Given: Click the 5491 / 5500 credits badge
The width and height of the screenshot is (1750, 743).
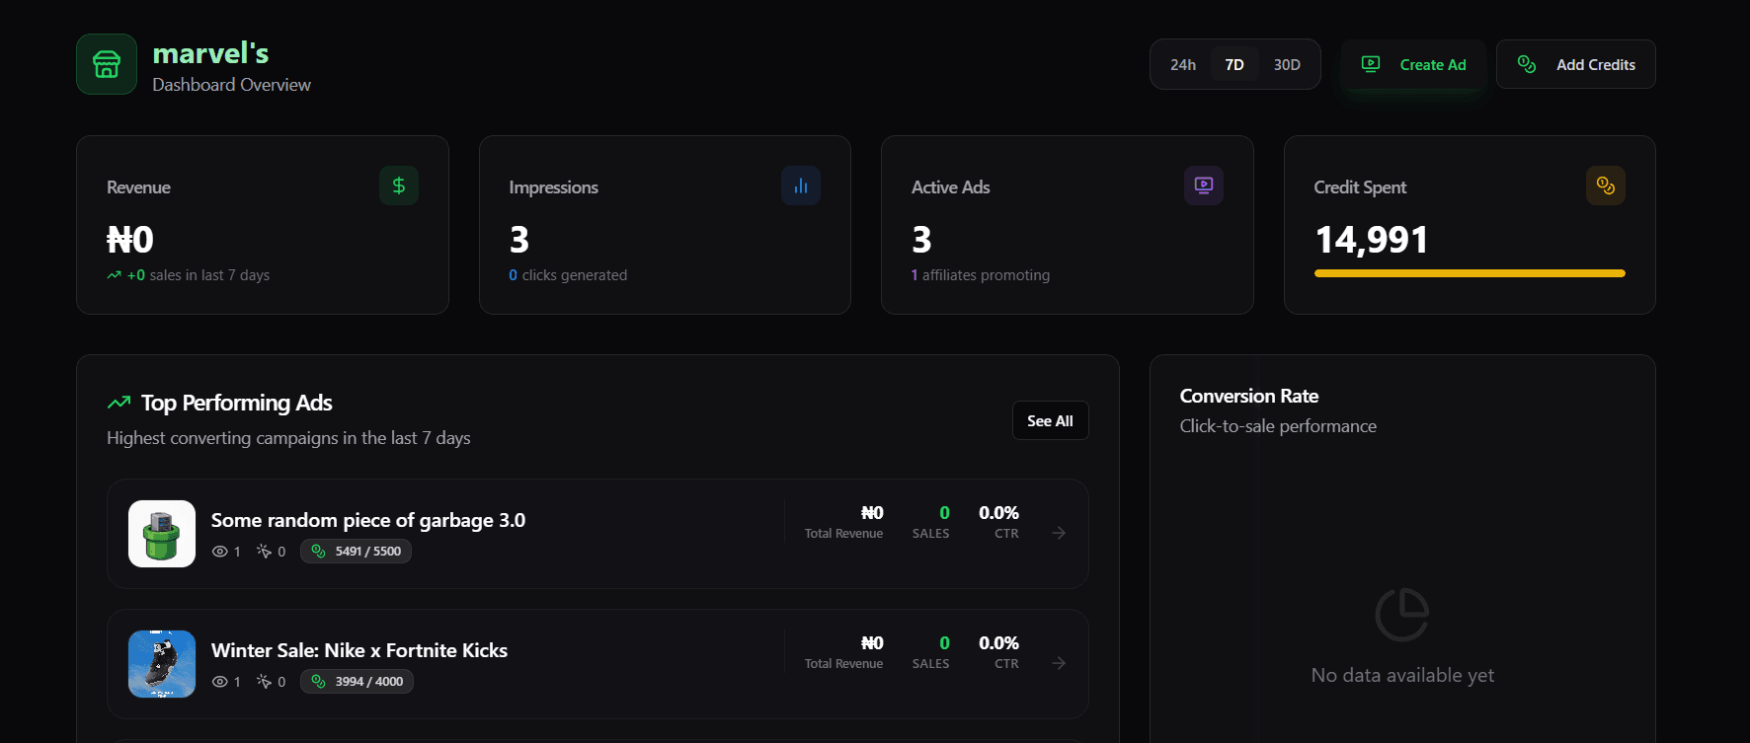Looking at the screenshot, I should tap(357, 552).
